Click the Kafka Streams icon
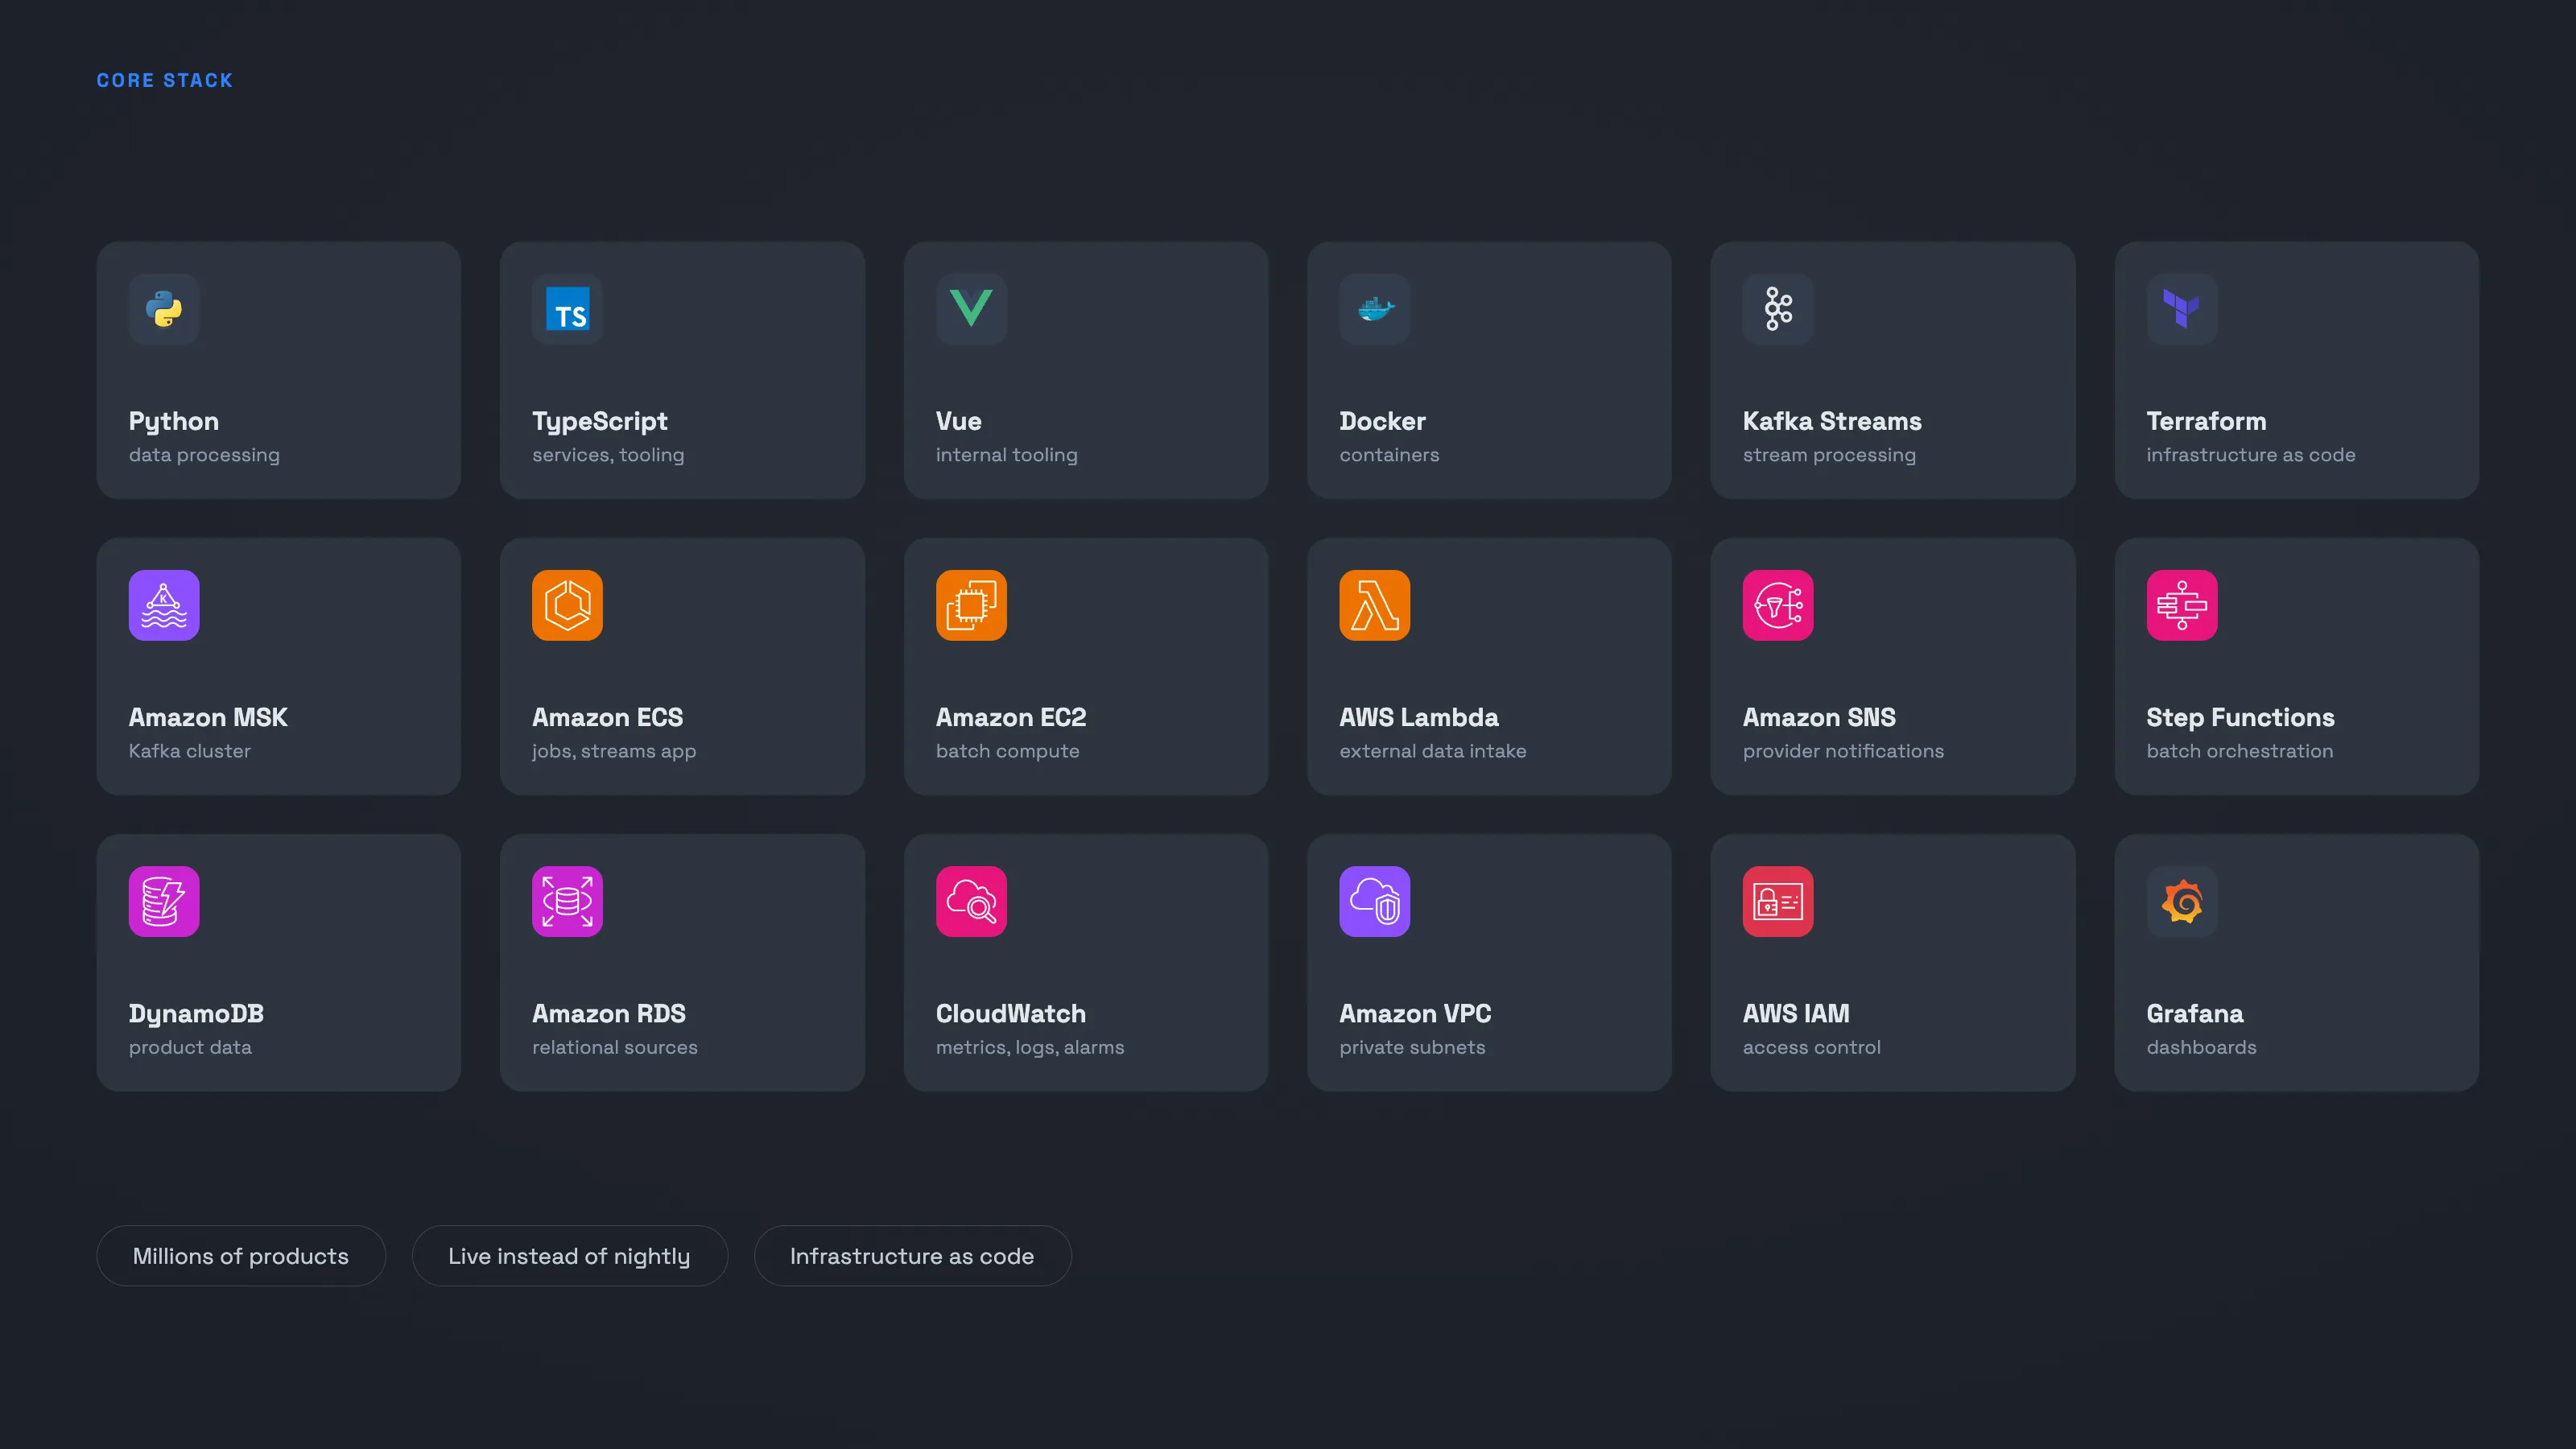2576x1449 pixels. (1778, 309)
